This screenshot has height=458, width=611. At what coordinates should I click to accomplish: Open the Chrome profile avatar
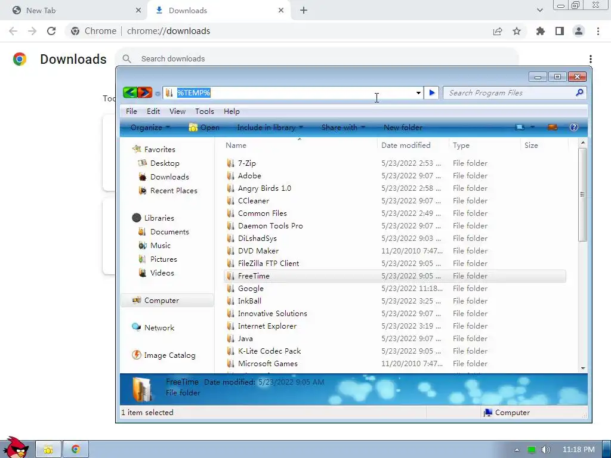(x=579, y=31)
